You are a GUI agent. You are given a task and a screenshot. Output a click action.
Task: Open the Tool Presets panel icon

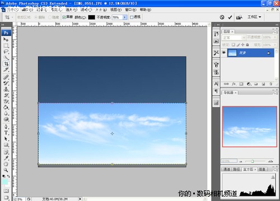coord(216,53)
